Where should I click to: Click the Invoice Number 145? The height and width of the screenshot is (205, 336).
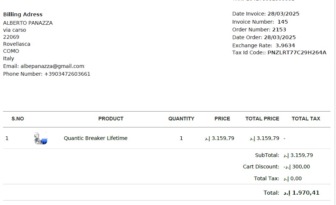tap(282, 22)
